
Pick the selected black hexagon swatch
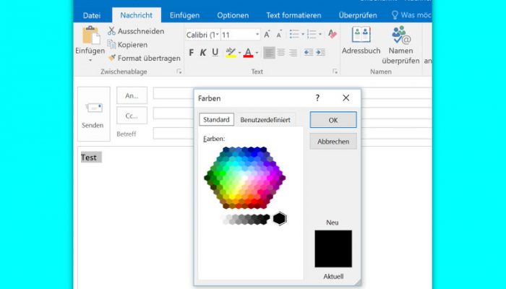coord(280,219)
